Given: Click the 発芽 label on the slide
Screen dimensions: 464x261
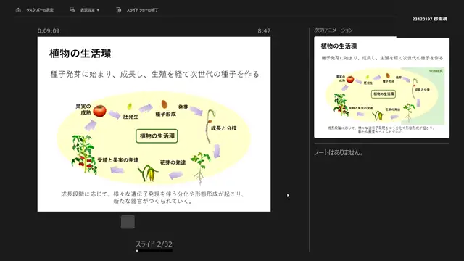Looking at the screenshot, I should [x=183, y=107].
